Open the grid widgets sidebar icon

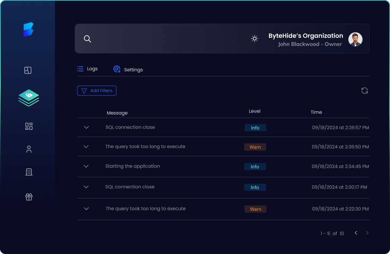click(29, 126)
